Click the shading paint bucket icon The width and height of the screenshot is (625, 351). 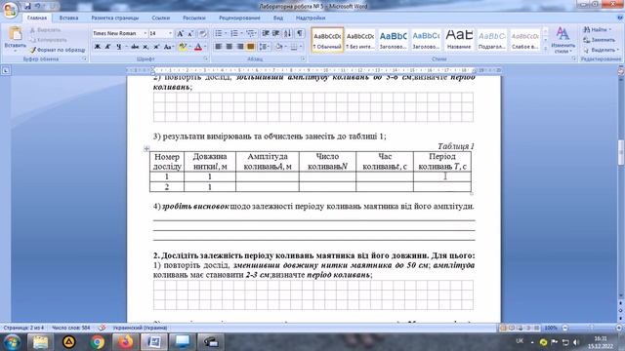click(x=278, y=47)
